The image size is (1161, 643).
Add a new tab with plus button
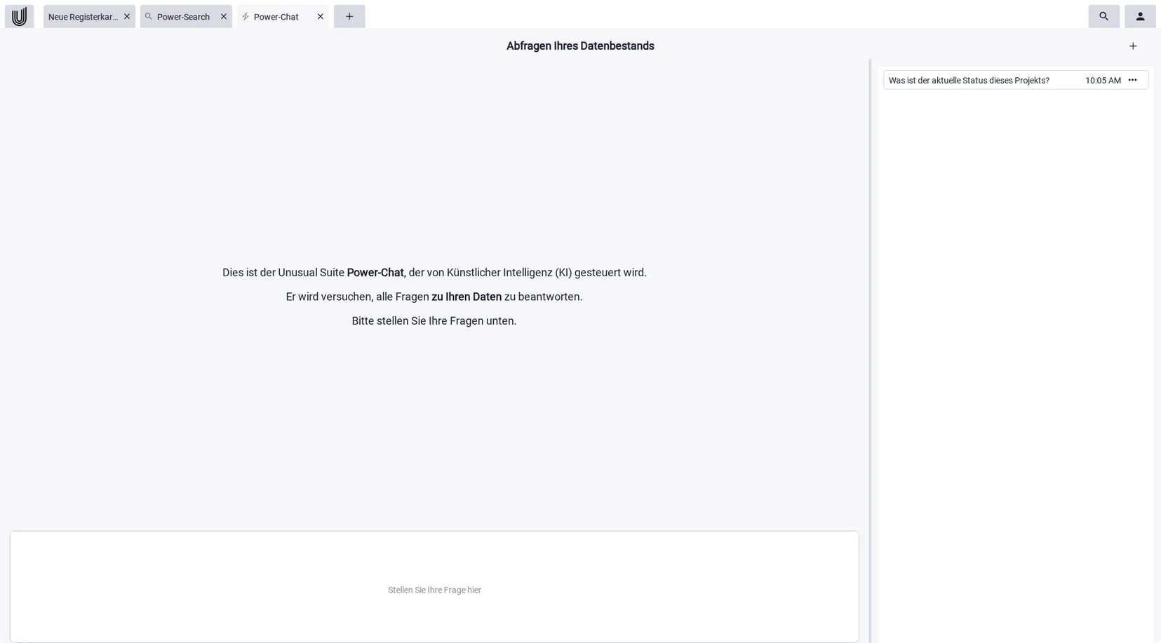[349, 16]
